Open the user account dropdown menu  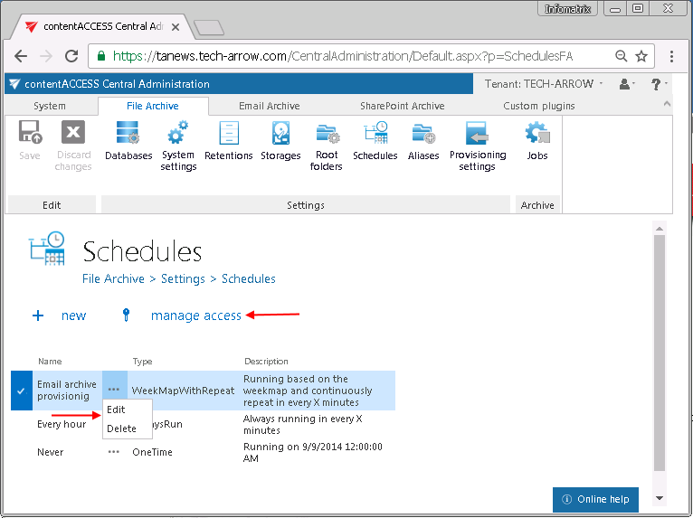click(628, 84)
